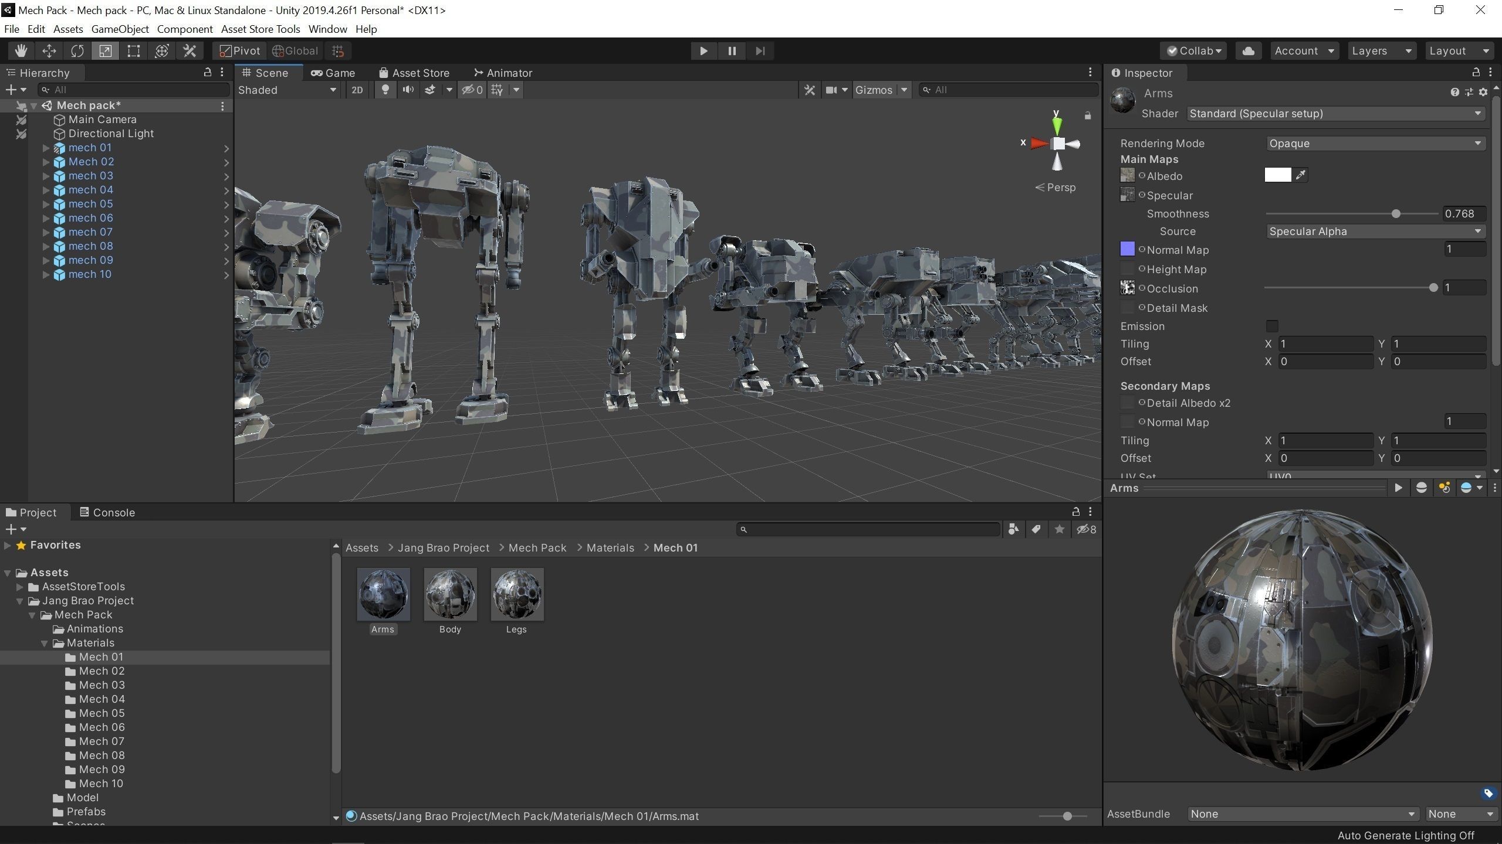Image resolution: width=1502 pixels, height=844 pixels.
Task: Open Smoothness Source dropdown
Action: point(1375,231)
